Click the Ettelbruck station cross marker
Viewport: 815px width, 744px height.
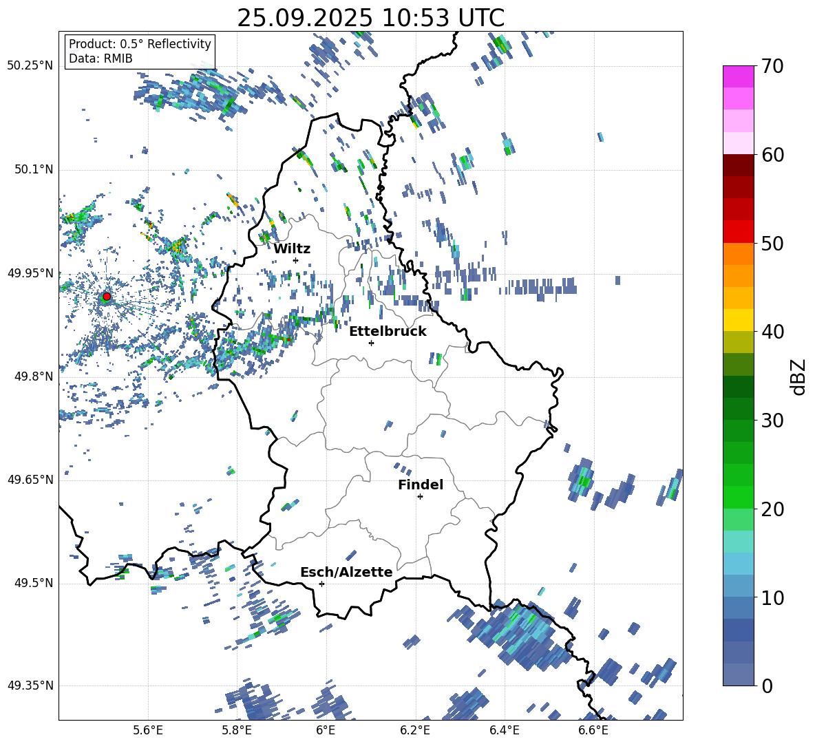(371, 343)
